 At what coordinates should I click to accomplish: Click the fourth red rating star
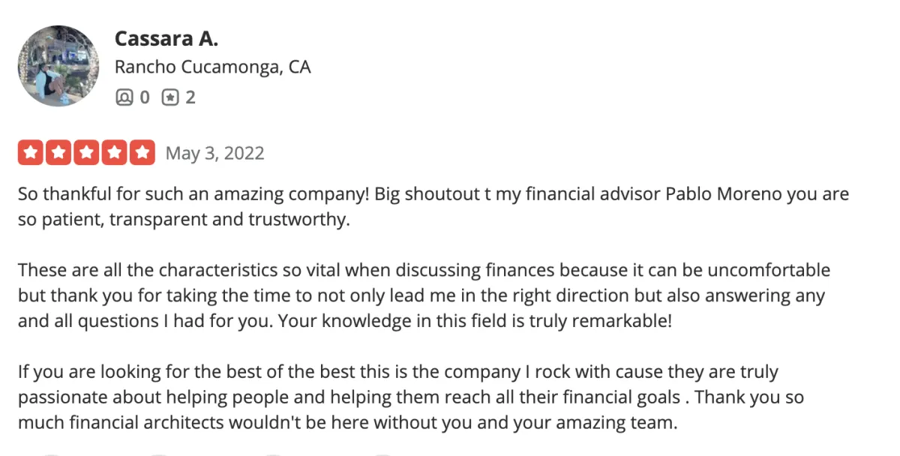pyautogui.click(x=114, y=153)
